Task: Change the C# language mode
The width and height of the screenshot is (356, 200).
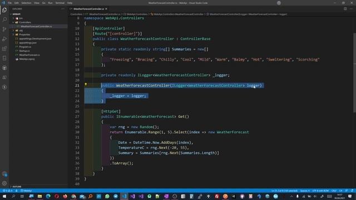Action: click(340, 191)
